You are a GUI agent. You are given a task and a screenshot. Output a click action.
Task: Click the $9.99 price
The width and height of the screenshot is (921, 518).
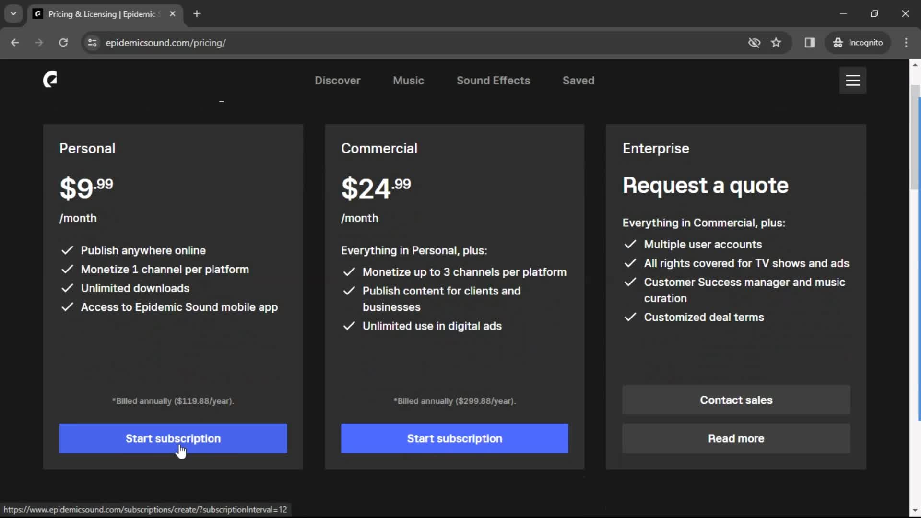click(86, 188)
